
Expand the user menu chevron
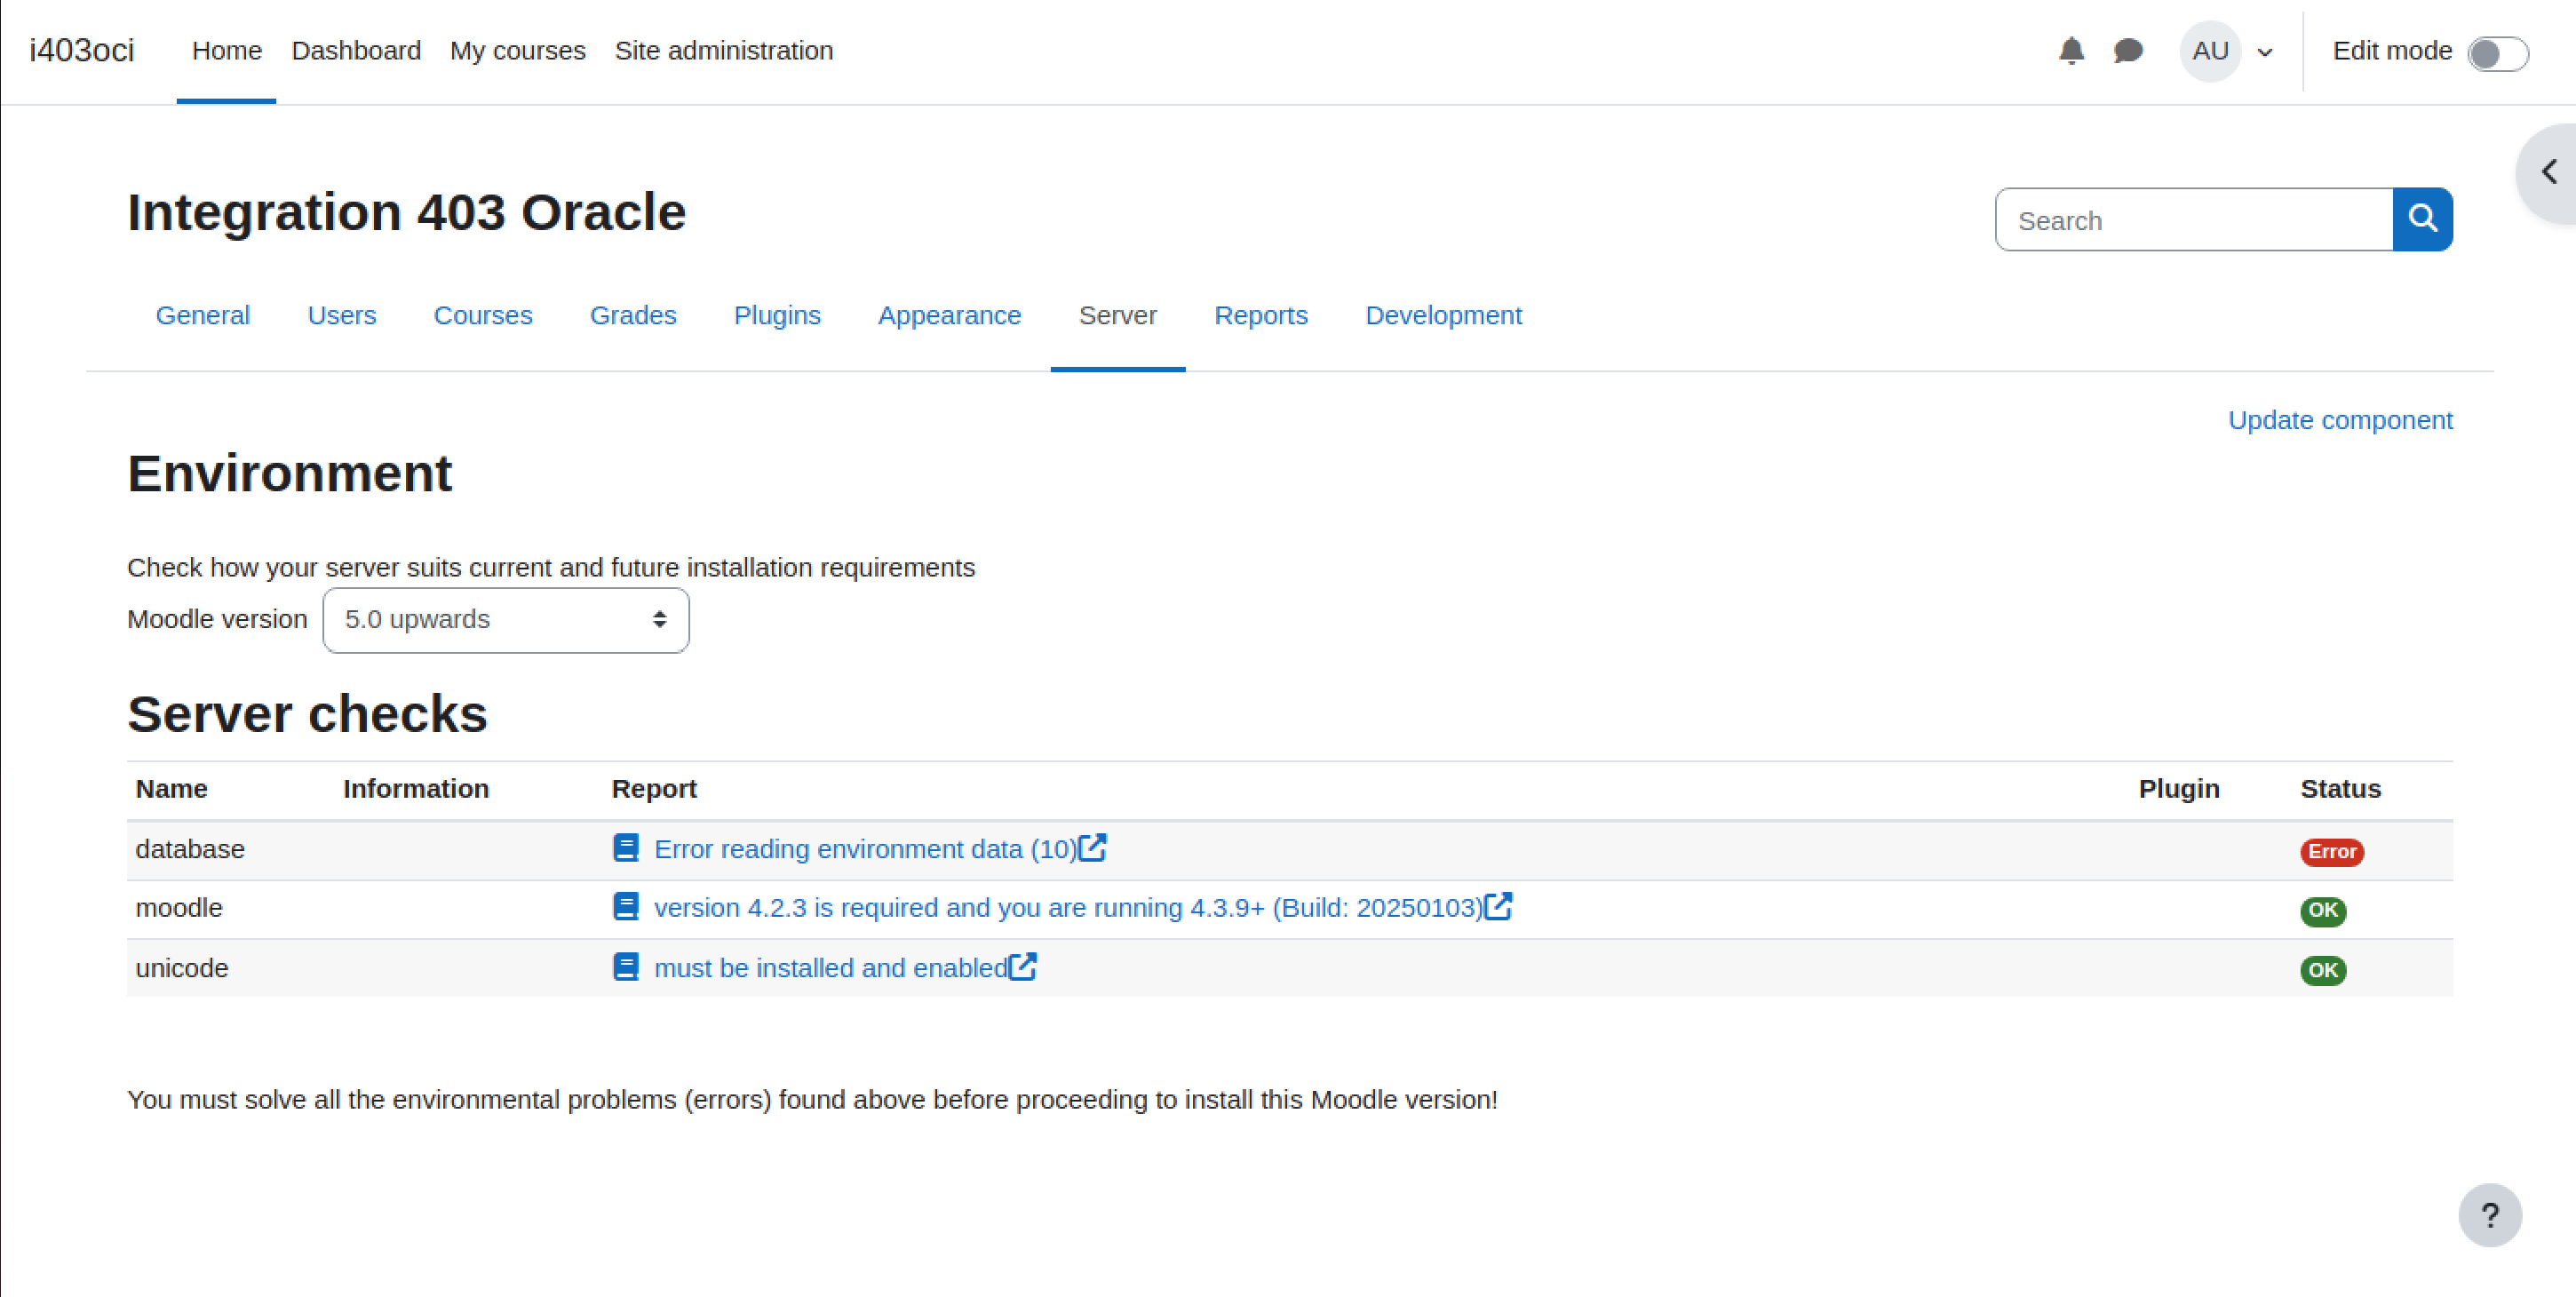(x=2265, y=53)
